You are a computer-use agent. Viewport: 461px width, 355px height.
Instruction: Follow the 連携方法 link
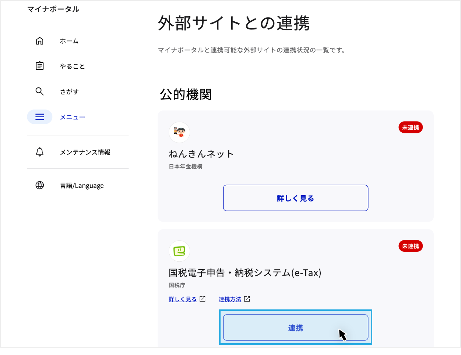[x=230, y=300]
